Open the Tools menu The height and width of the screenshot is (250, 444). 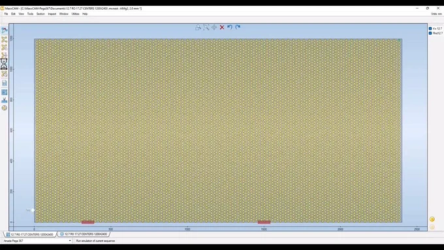tap(30, 14)
